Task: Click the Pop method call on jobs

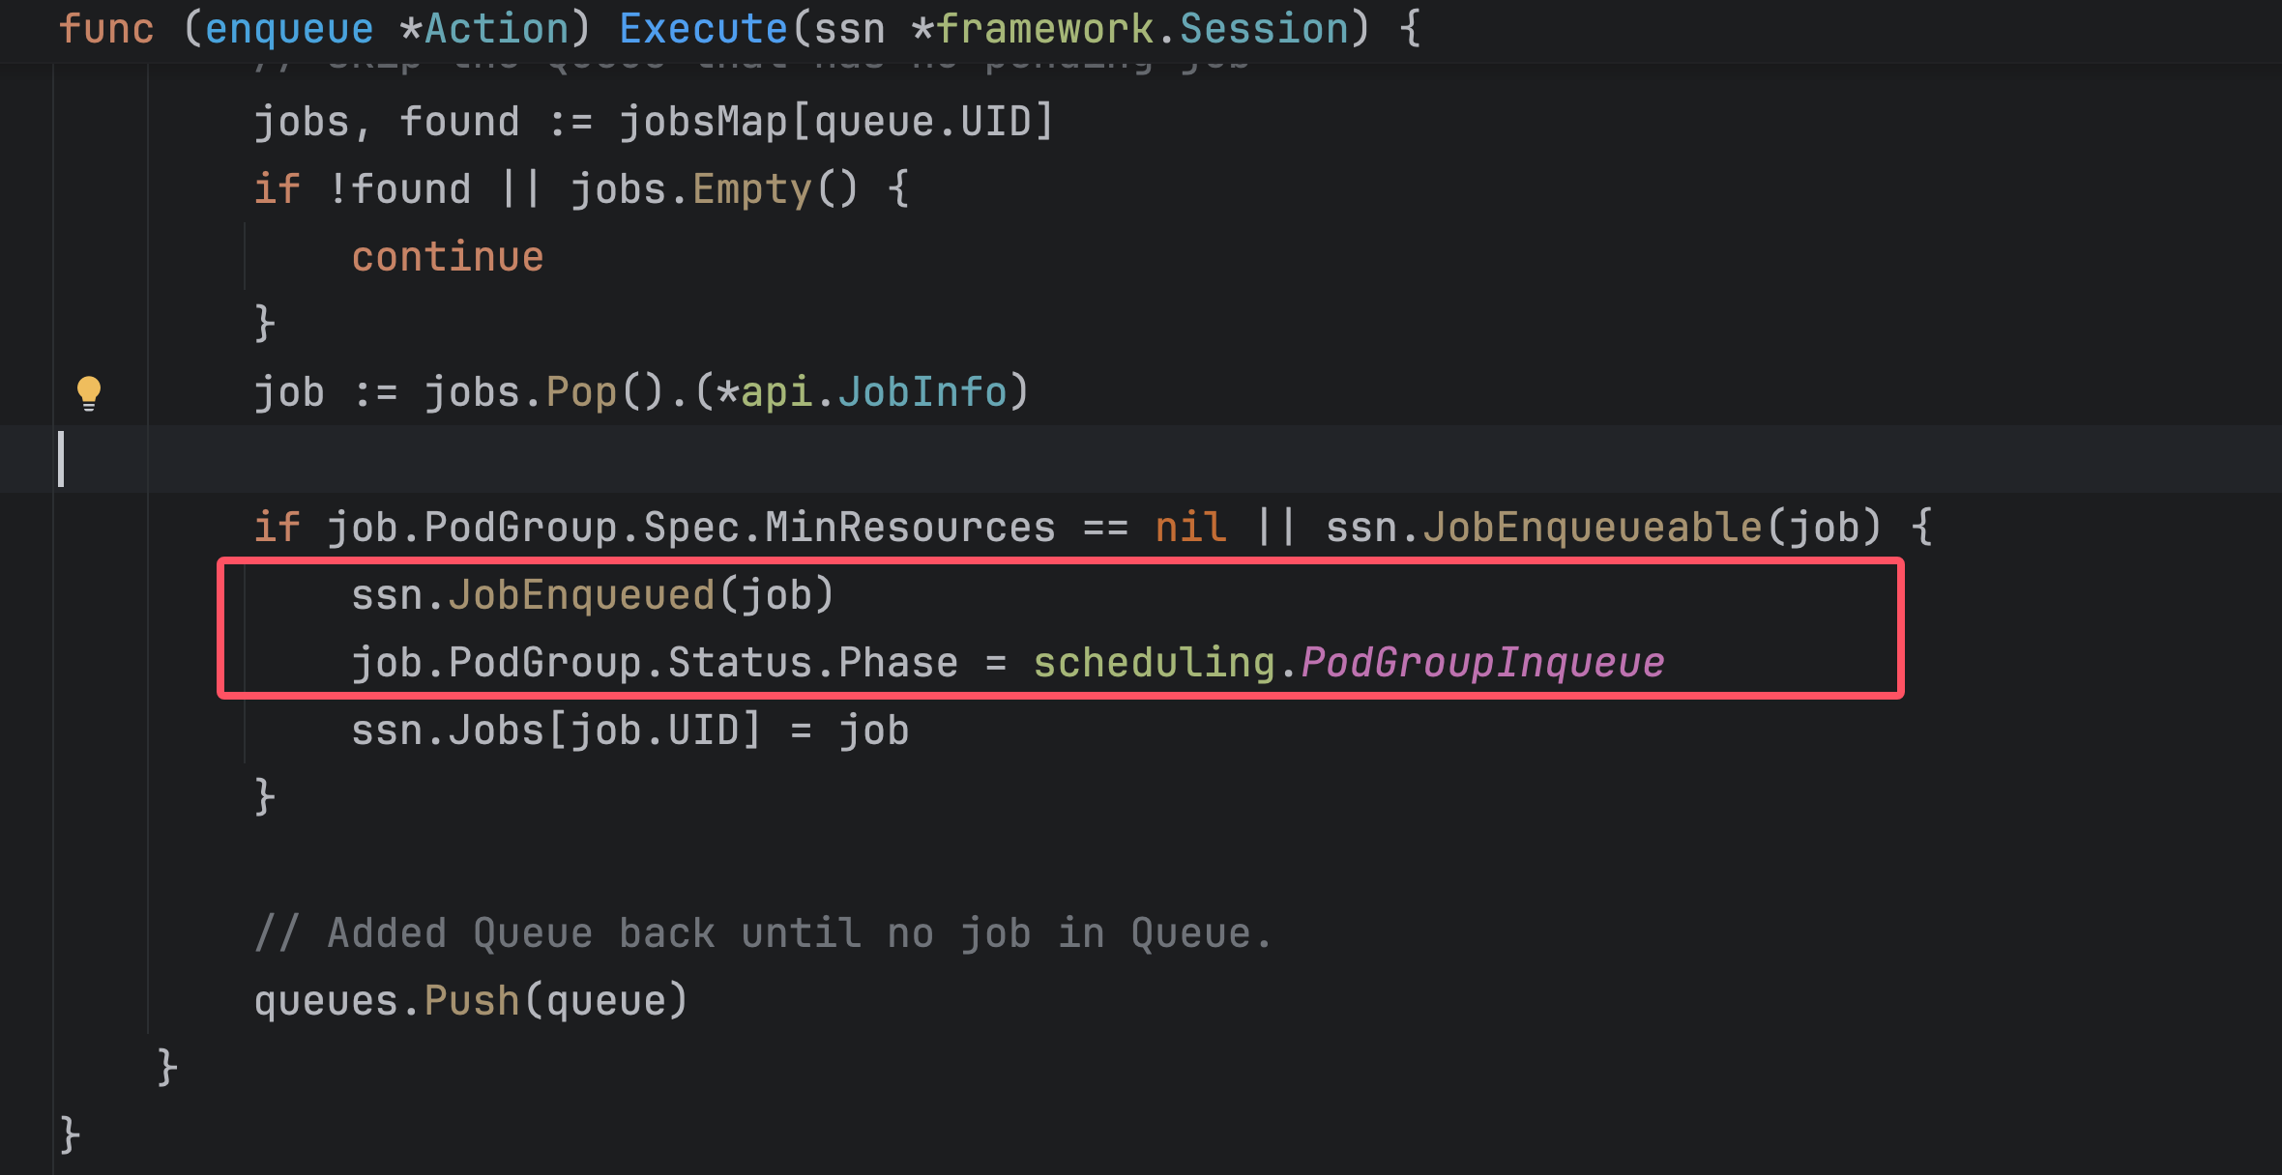Action: (x=581, y=392)
